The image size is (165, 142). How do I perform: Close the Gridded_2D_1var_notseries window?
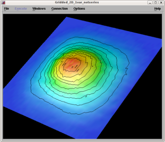[161, 2]
